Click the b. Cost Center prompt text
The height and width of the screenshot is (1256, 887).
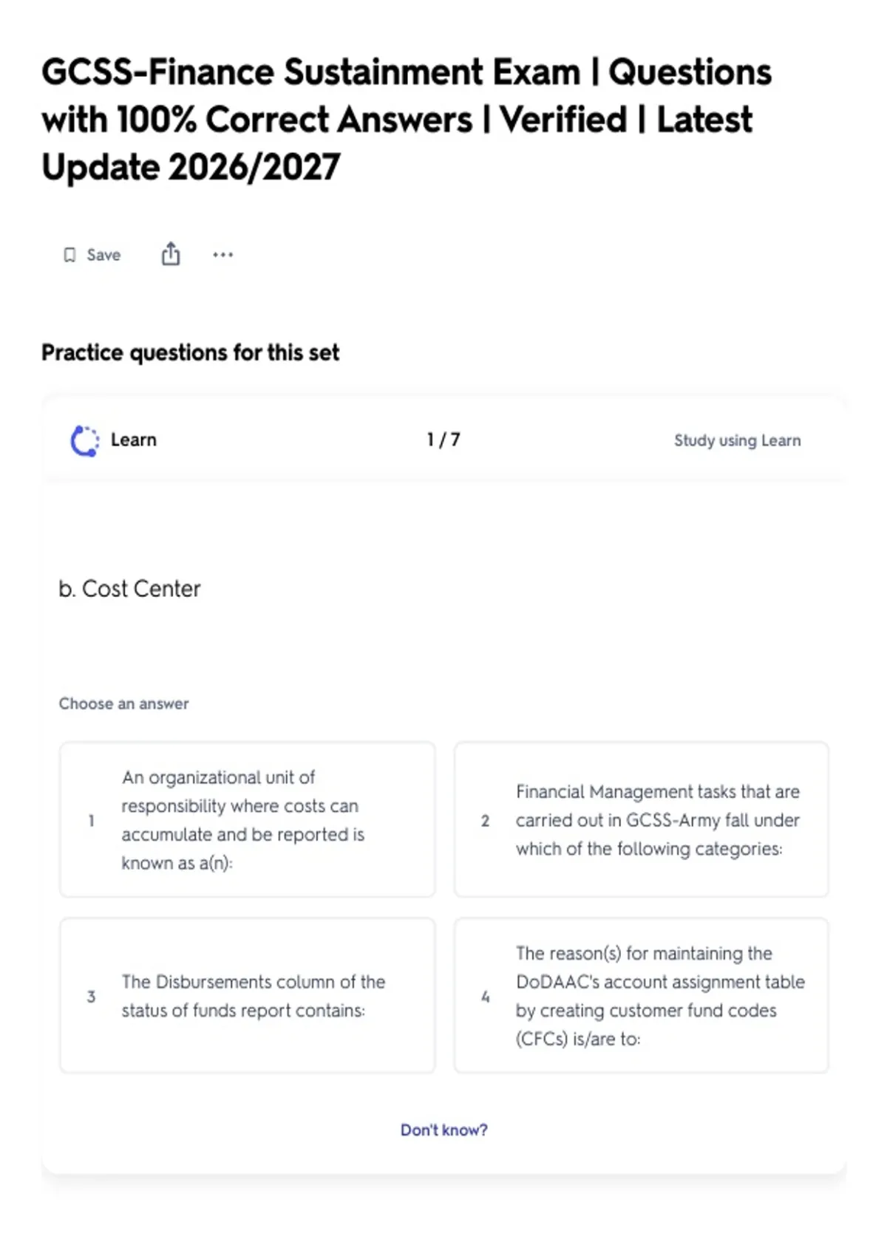click(129, 589)
